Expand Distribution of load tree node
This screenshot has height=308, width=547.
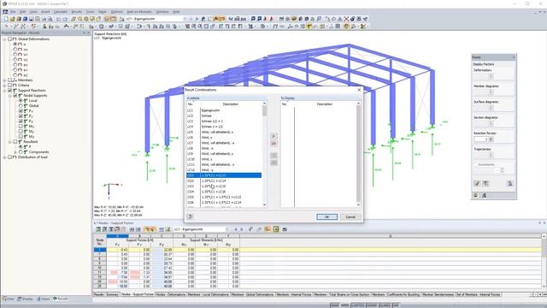pos(4,157)
